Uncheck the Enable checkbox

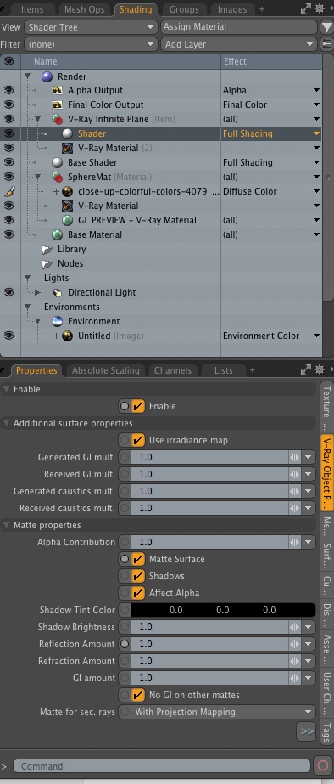138,406
